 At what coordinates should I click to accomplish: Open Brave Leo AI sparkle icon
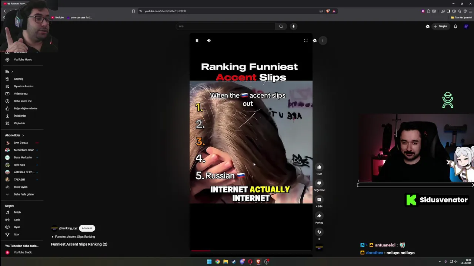coord(460,11)
